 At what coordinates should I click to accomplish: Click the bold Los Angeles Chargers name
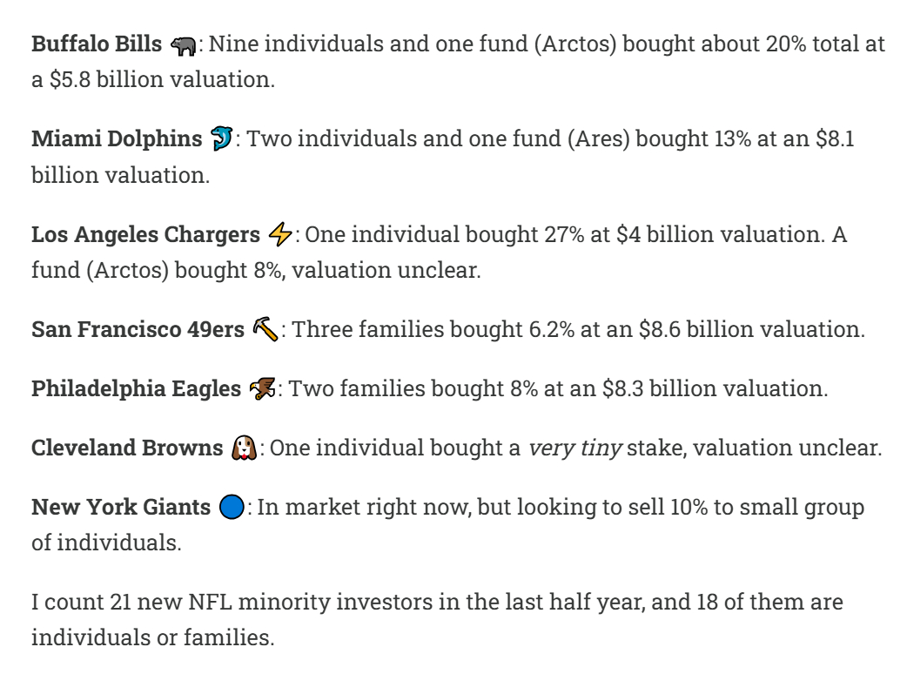145,234
